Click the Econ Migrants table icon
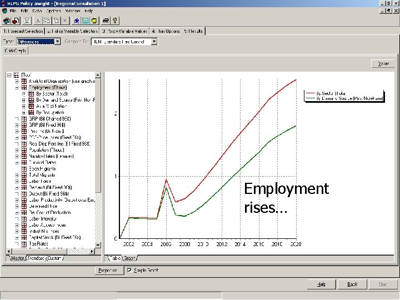Image resolution: width=400 pixels, height=300 pixels. (x=24, y=169)
